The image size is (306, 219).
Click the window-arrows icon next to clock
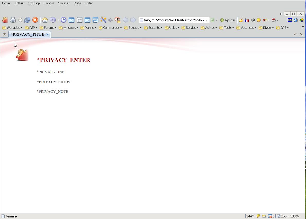[71, 20]
